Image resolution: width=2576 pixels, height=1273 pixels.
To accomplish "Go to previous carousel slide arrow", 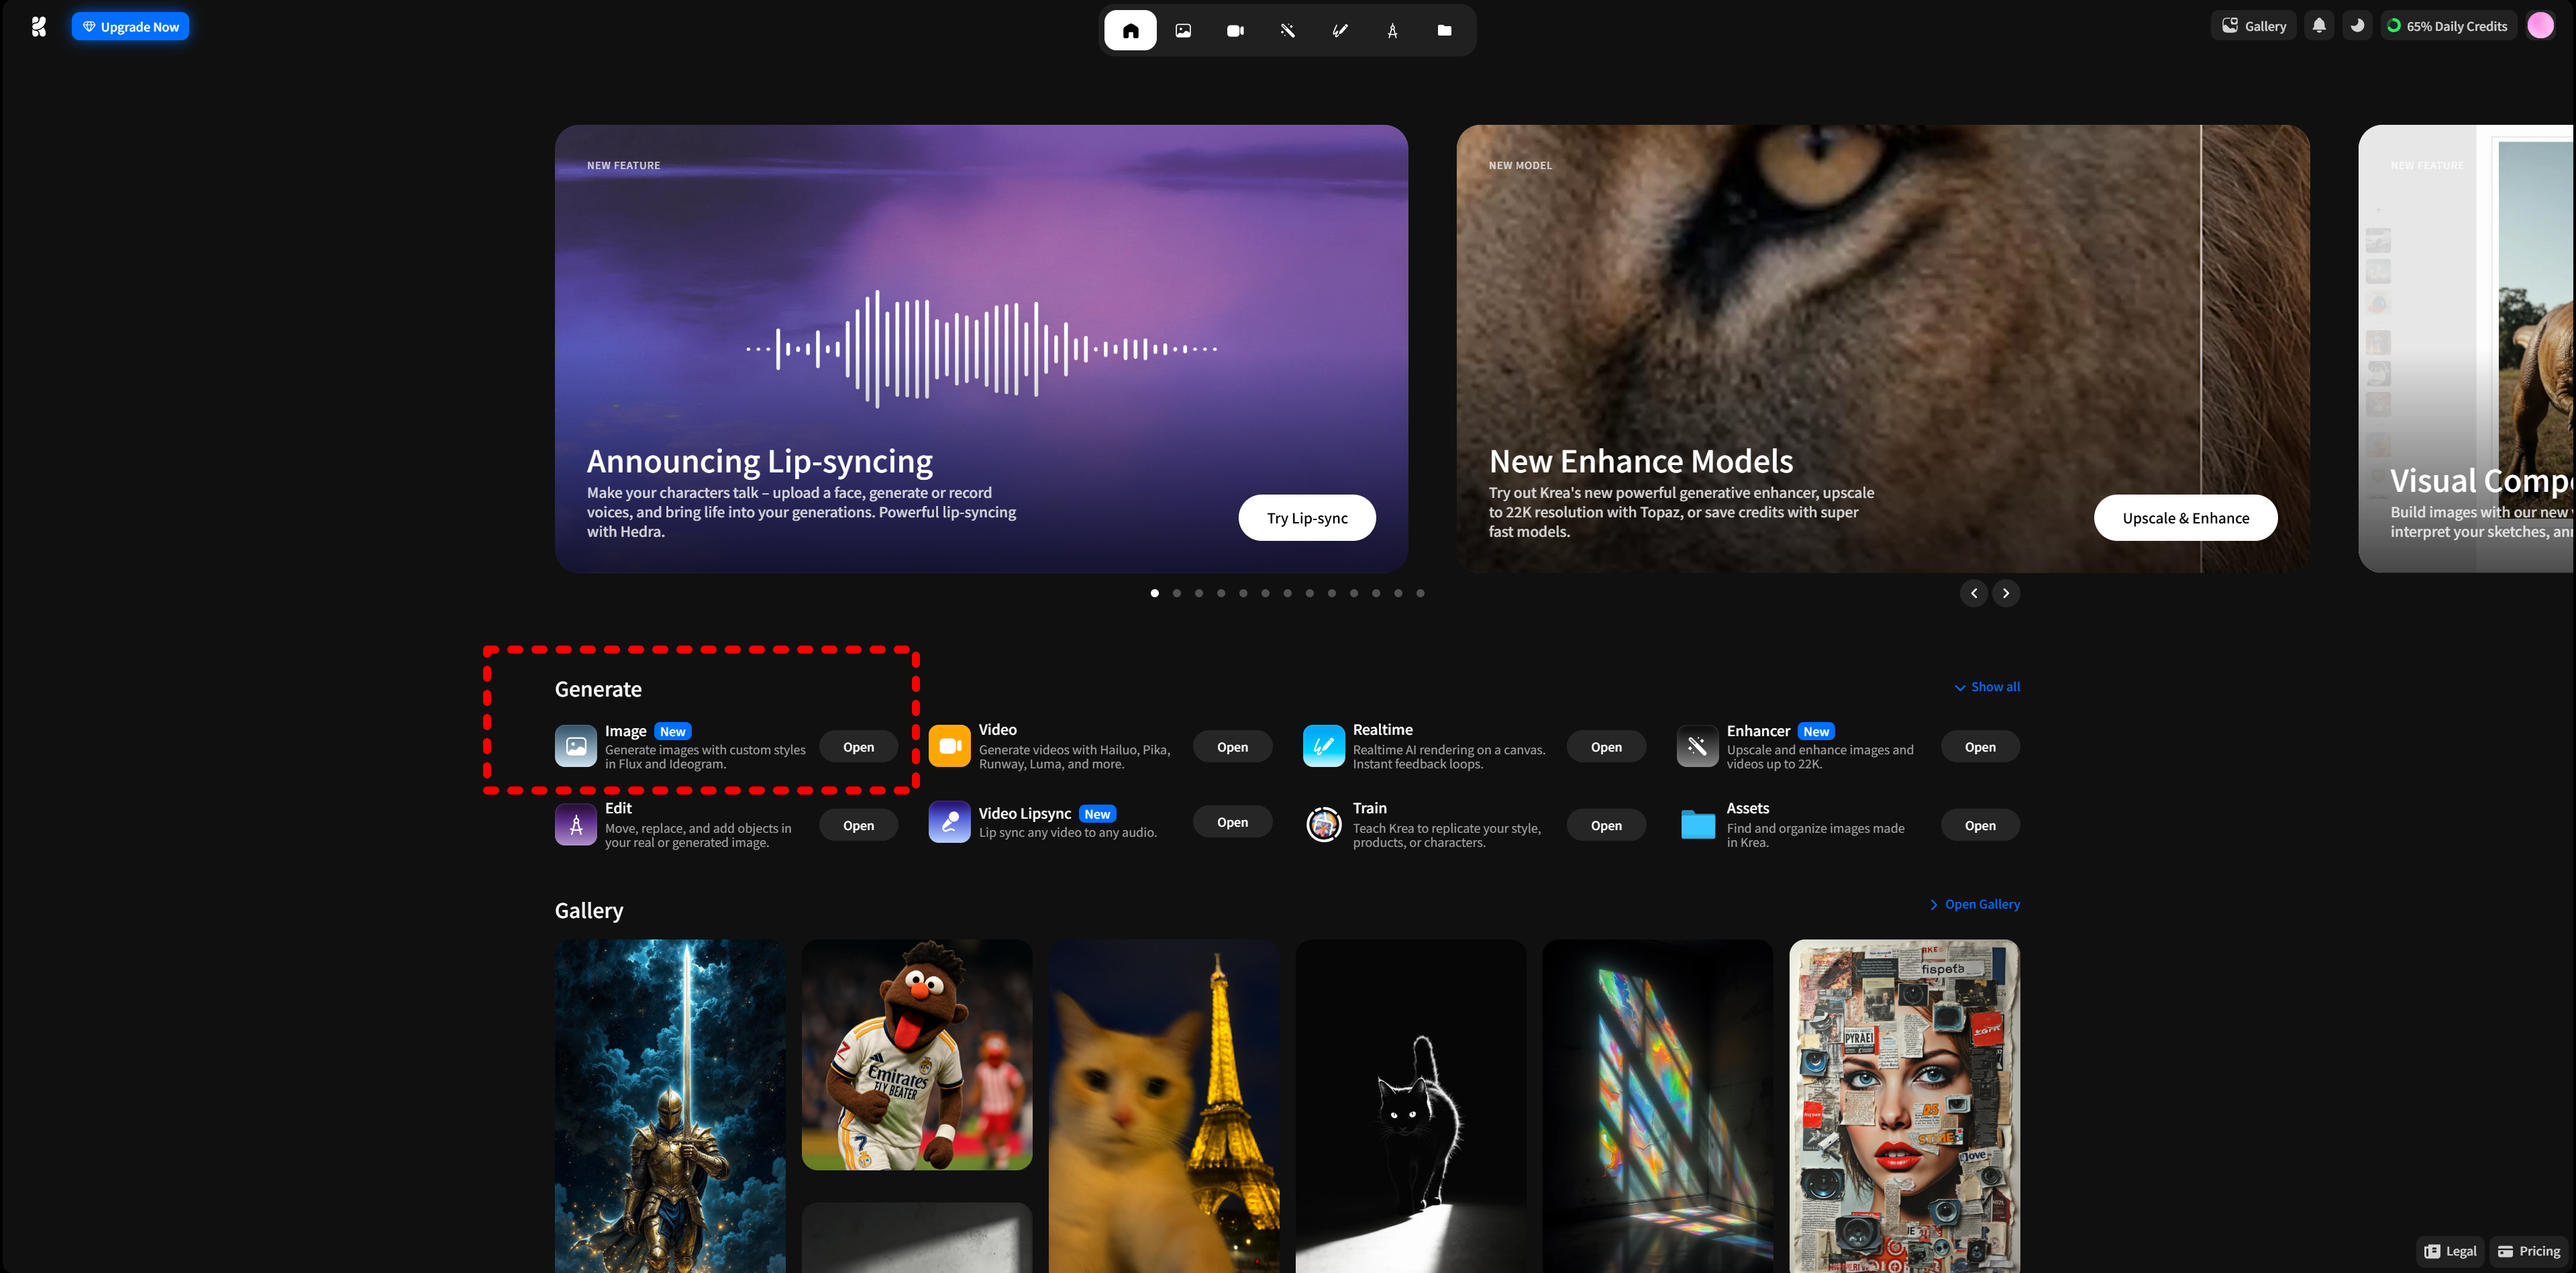I will [x=1973, y=593].
